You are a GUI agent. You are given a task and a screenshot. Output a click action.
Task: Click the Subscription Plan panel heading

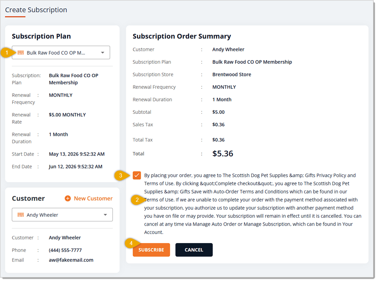(x=41, y=36)
